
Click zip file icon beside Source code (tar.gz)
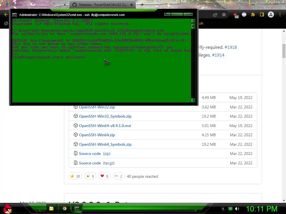click(75, 163)
